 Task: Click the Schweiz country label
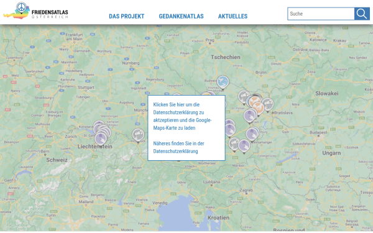coord(57,160)
